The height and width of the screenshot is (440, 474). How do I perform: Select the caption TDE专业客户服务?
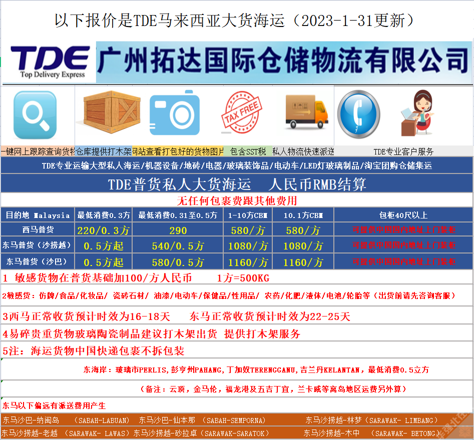pos(403,151)
